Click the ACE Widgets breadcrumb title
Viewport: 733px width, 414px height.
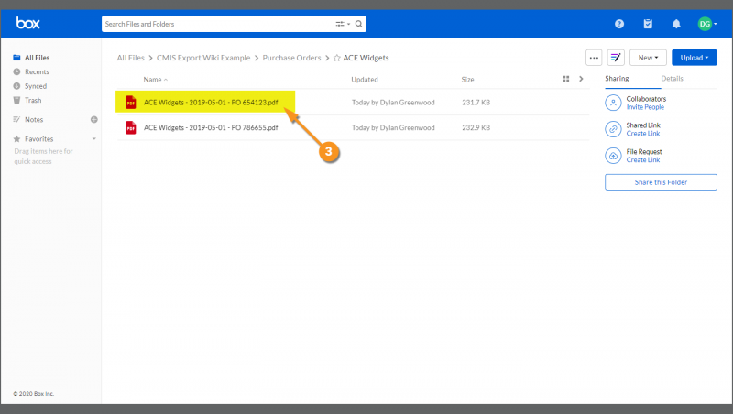366,58
